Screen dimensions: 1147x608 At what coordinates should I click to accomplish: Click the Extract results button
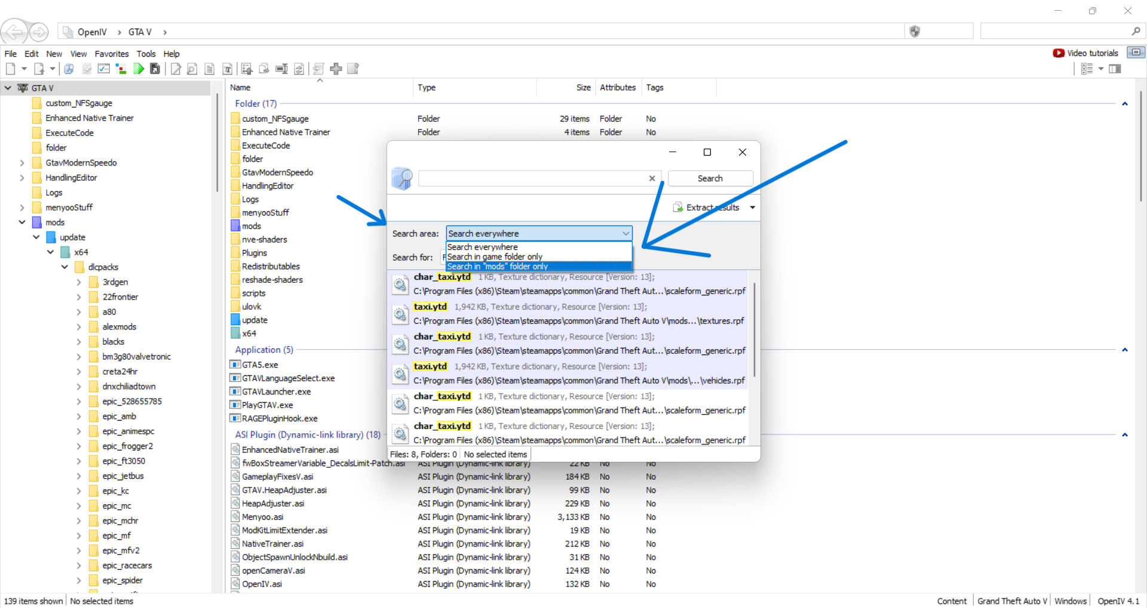click(706, 208)
